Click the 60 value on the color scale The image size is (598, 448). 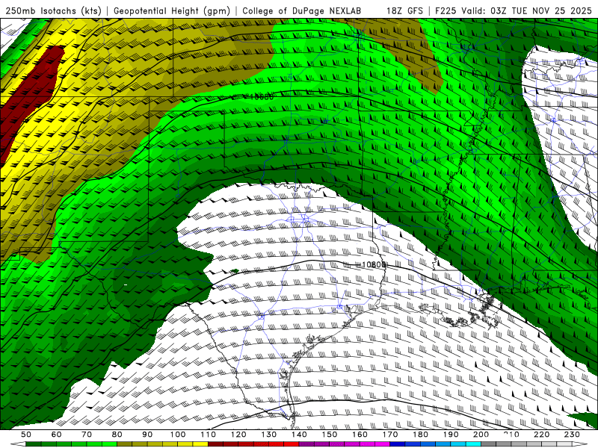point(57,435)
